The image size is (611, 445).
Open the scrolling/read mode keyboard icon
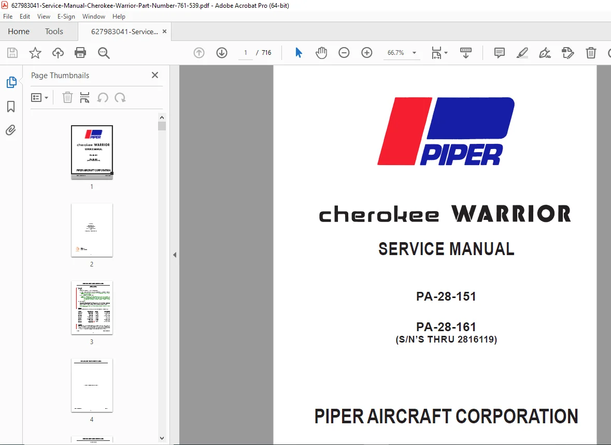(x=466, y=53)
